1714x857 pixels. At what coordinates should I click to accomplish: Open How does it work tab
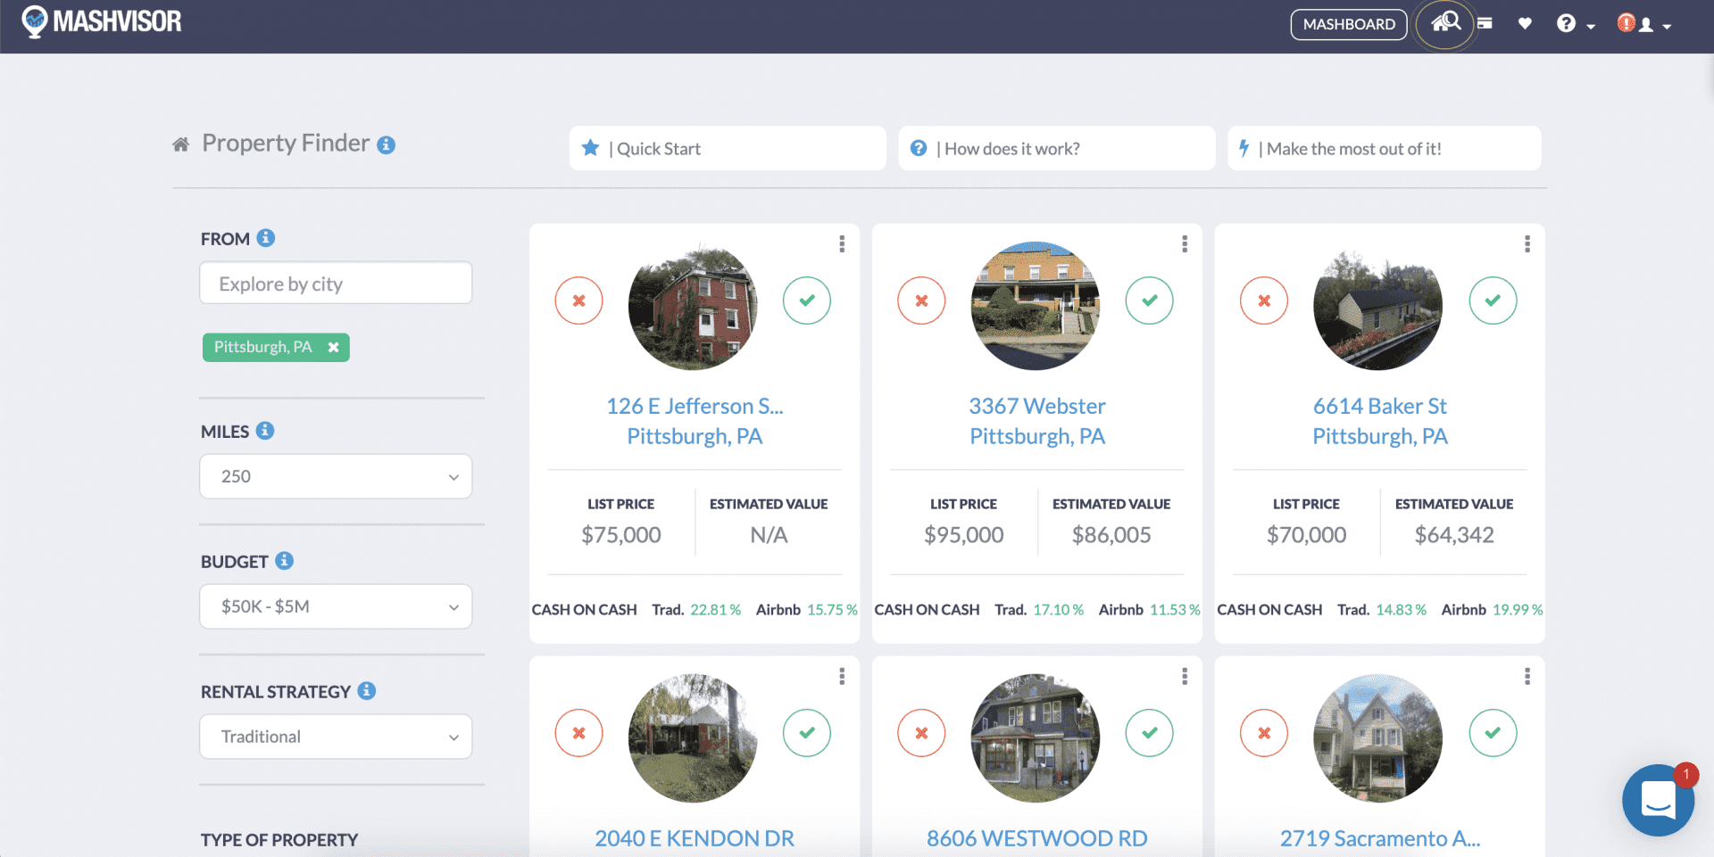click(x=1057, y=148)
